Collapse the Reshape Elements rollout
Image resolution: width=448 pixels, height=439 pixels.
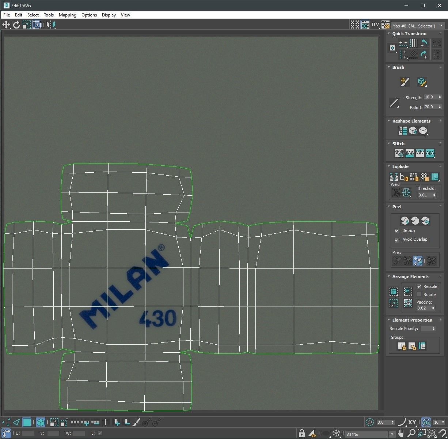tap(389, 121)
